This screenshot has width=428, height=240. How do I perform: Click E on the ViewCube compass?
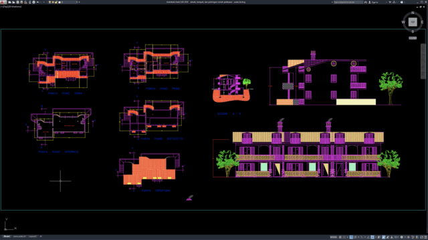tap(422, 22)
